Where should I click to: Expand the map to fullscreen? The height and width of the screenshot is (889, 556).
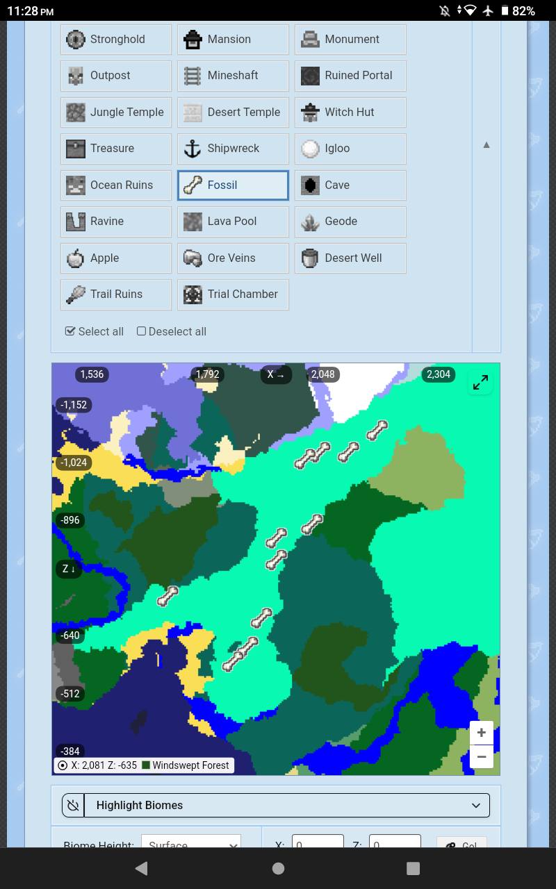click(480, 383)
